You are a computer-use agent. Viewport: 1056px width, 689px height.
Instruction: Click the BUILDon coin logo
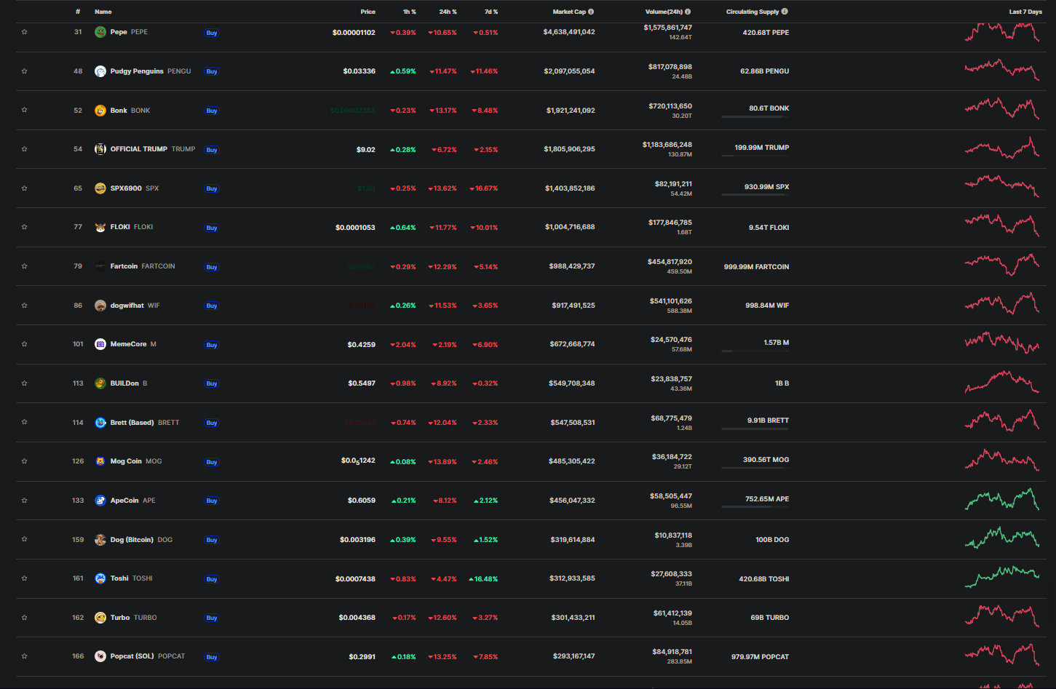(x=100, y=383)
